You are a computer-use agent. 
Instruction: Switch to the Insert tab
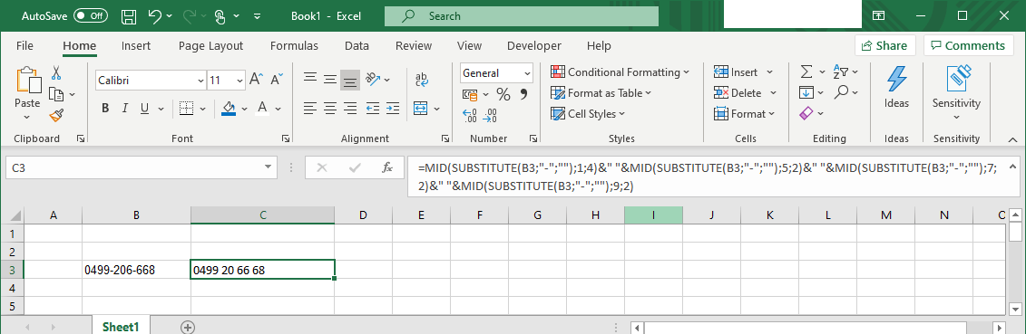(x=136, y=45)
